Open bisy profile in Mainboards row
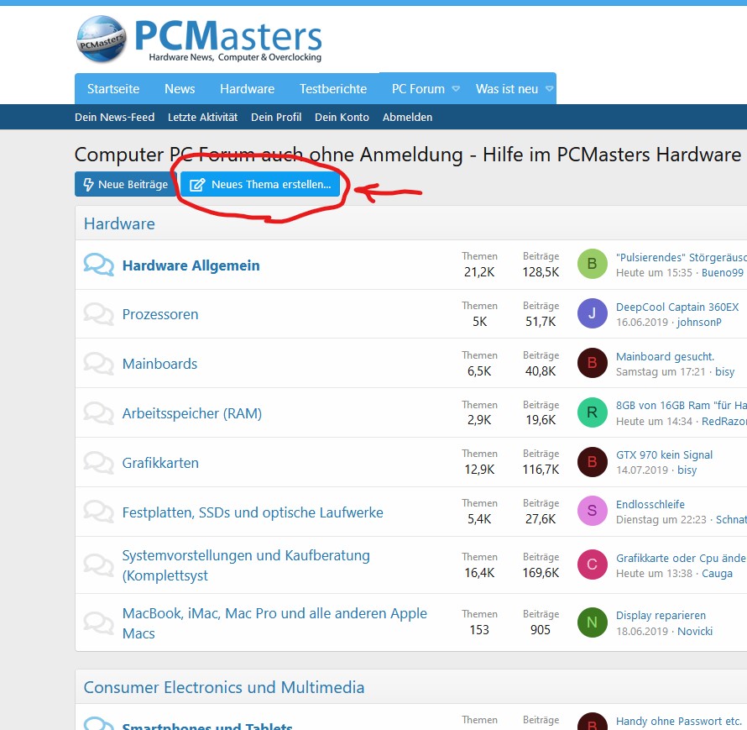 coord(724,372)
